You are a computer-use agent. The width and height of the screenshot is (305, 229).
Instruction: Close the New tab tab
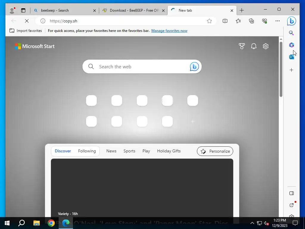[232, 10]
